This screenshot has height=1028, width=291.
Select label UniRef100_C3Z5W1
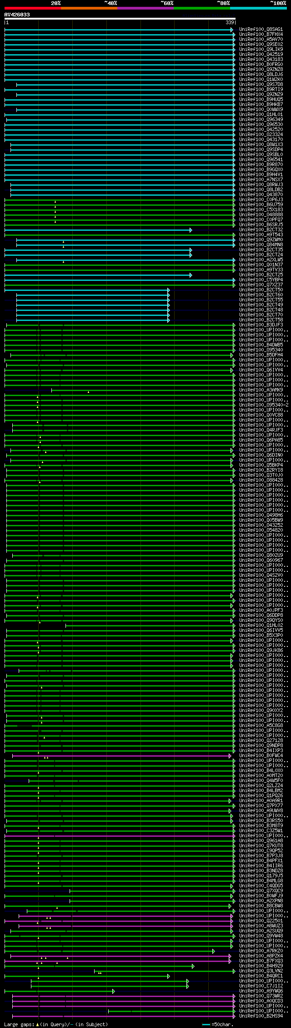tap(261, 831)
